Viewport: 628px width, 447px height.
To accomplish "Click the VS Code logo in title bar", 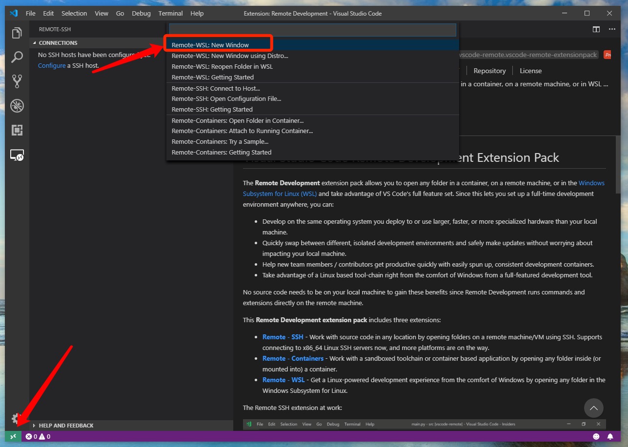I will tap(14, 13).
